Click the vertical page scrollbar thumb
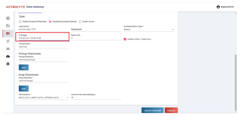The image size is (242, 116). (x=236, y=82)
